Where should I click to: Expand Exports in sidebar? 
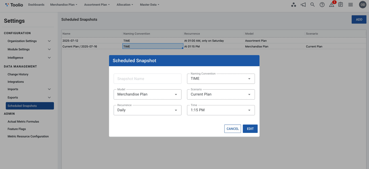29,97
